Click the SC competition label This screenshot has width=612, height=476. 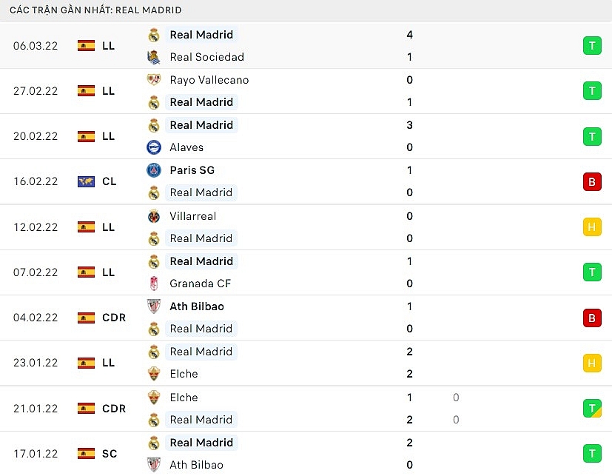(110, 454)
